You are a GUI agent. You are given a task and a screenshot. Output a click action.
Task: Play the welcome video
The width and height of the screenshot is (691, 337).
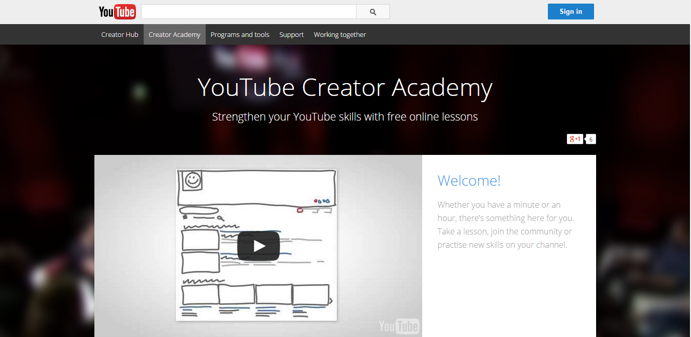coord(259,246)
